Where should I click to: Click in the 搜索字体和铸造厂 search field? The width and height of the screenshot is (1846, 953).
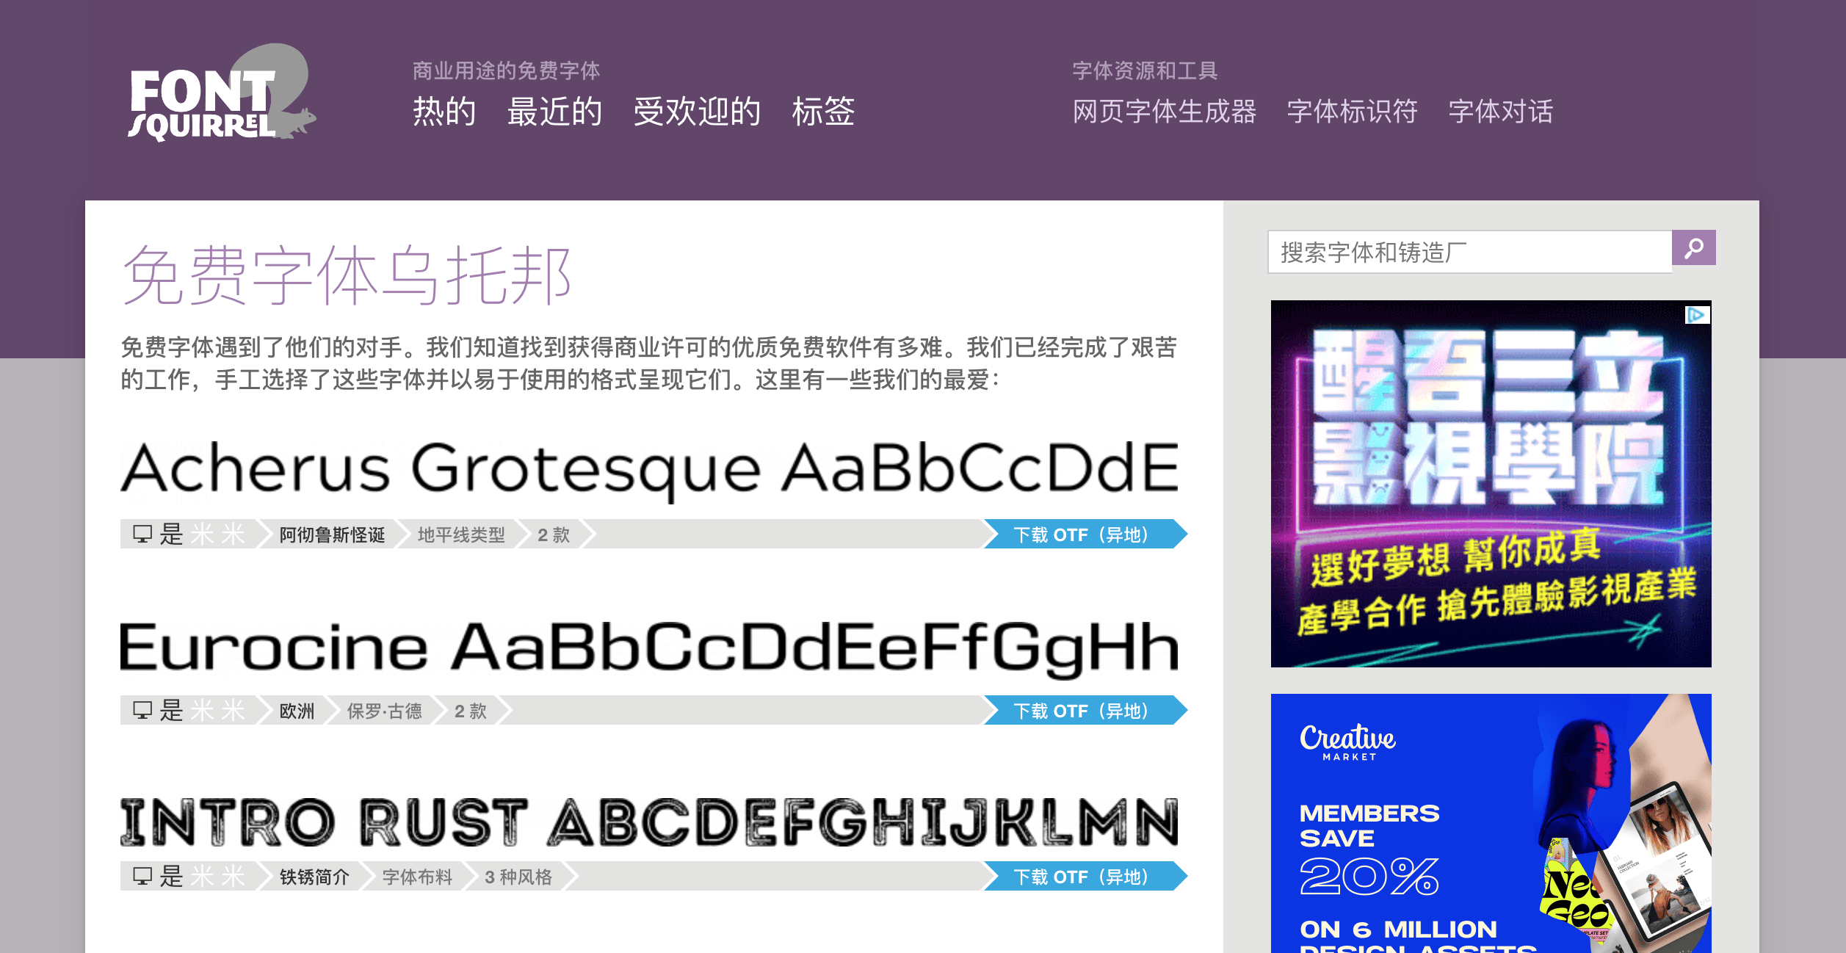point(1470,252)
